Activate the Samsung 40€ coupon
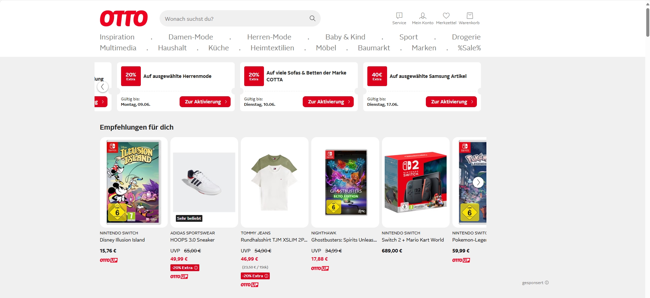The width and height of the screenshot is (650, 298). [x=451, y=102]
